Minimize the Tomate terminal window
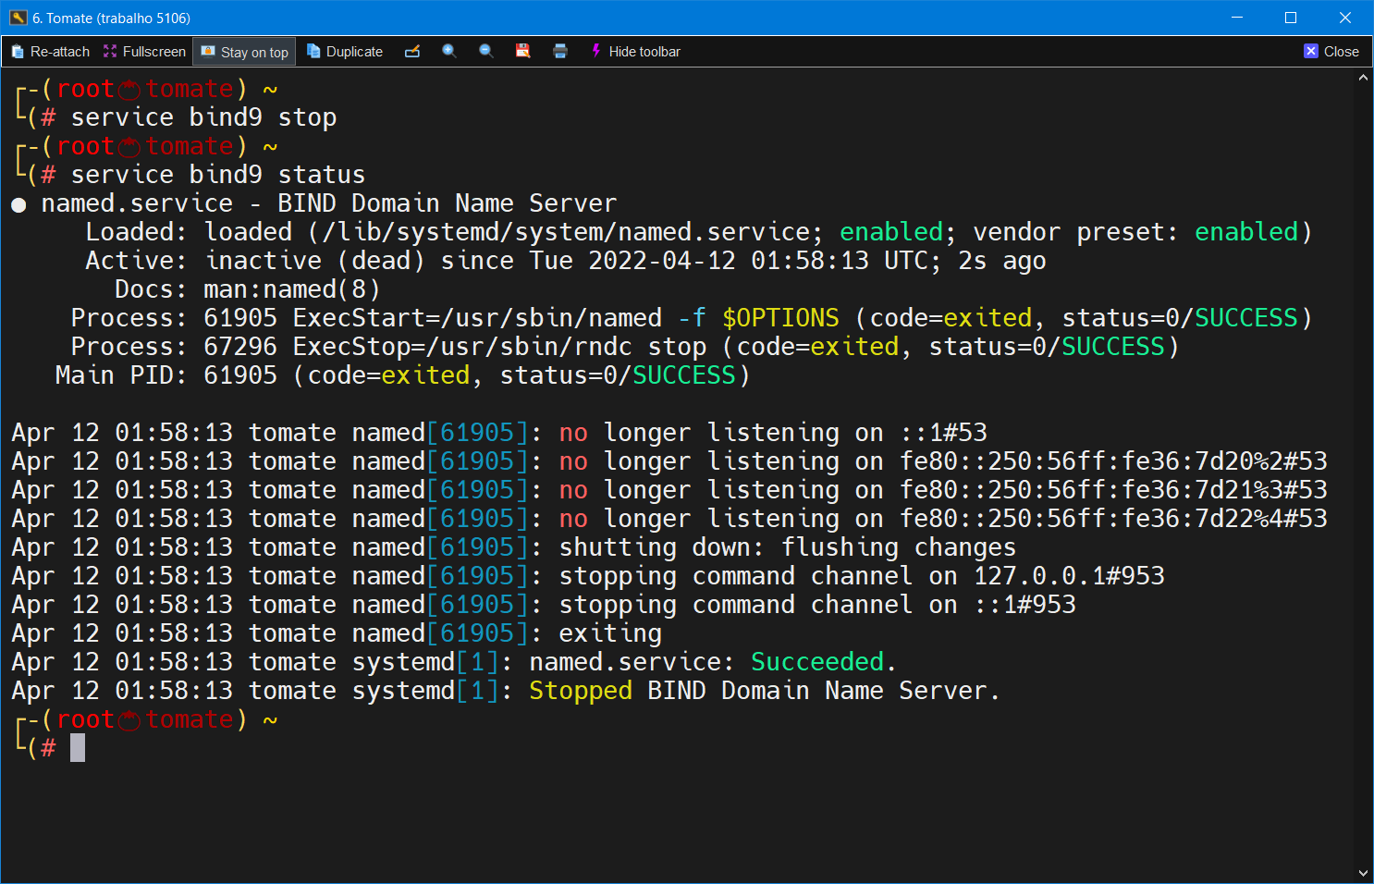Image resolution: width=1374 pixels, height=884 pixels. [1237, 18]
